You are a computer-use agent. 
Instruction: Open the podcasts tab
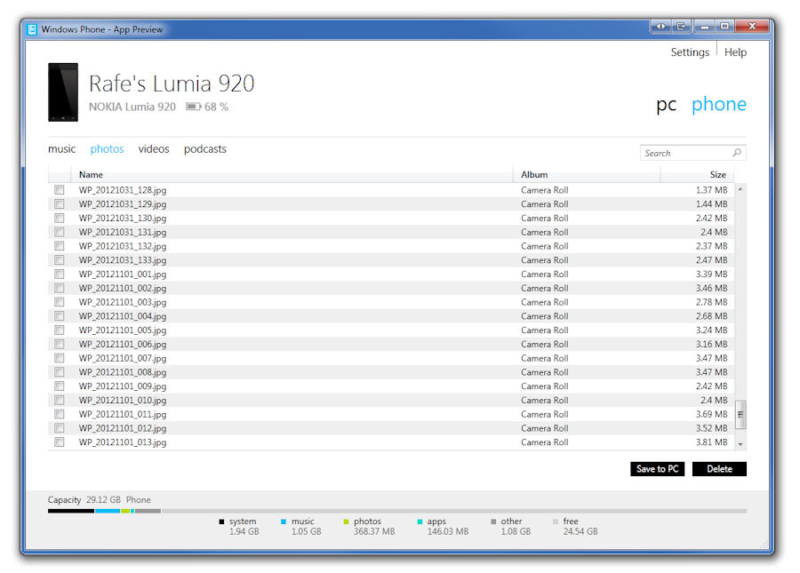tap(205, 149)
